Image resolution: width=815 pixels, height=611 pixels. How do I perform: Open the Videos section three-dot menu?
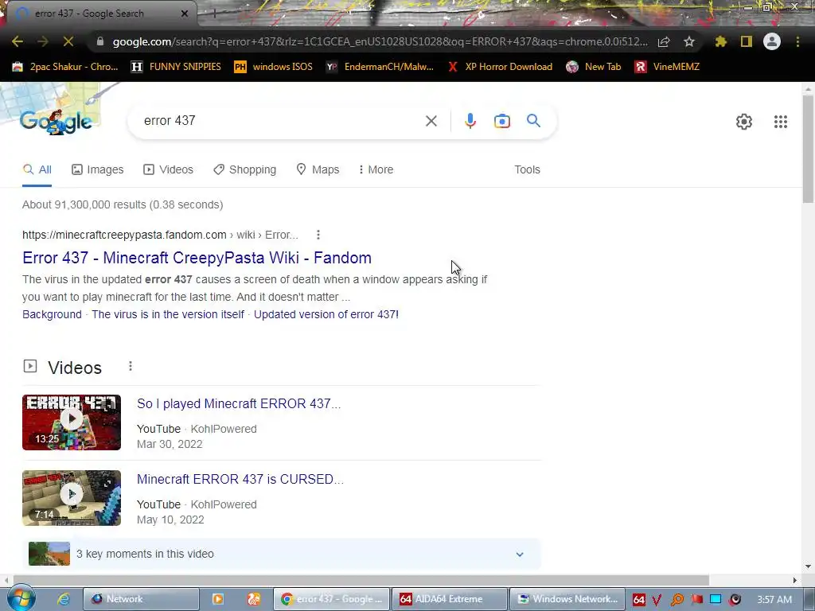click(x=131, y=366)
